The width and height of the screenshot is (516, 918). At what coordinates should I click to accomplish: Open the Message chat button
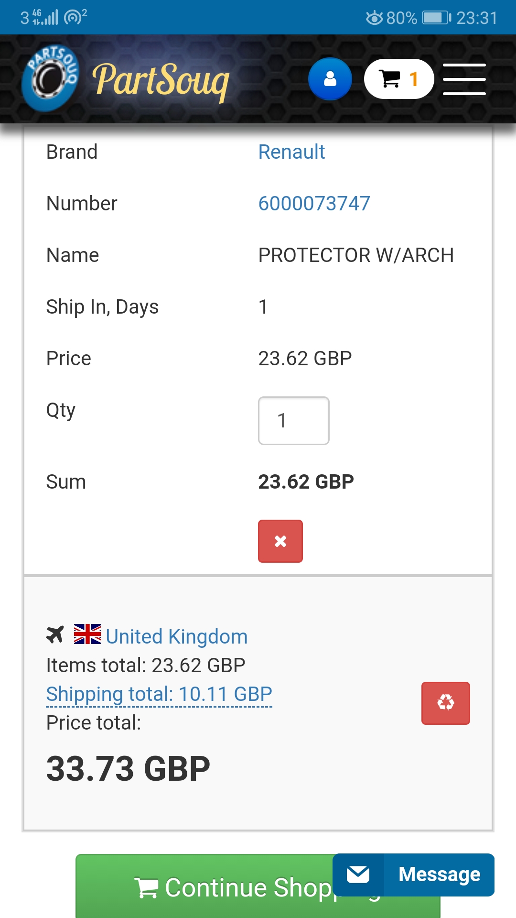[439, 874]
